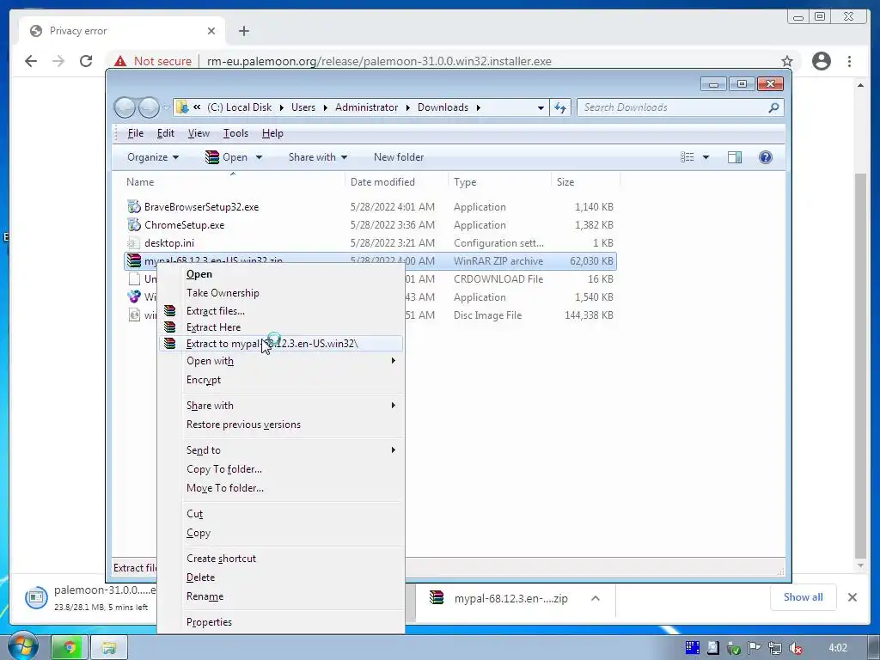
Task: Click WinRAR icon next to Extract Here
Action: [x=169, y=327]
